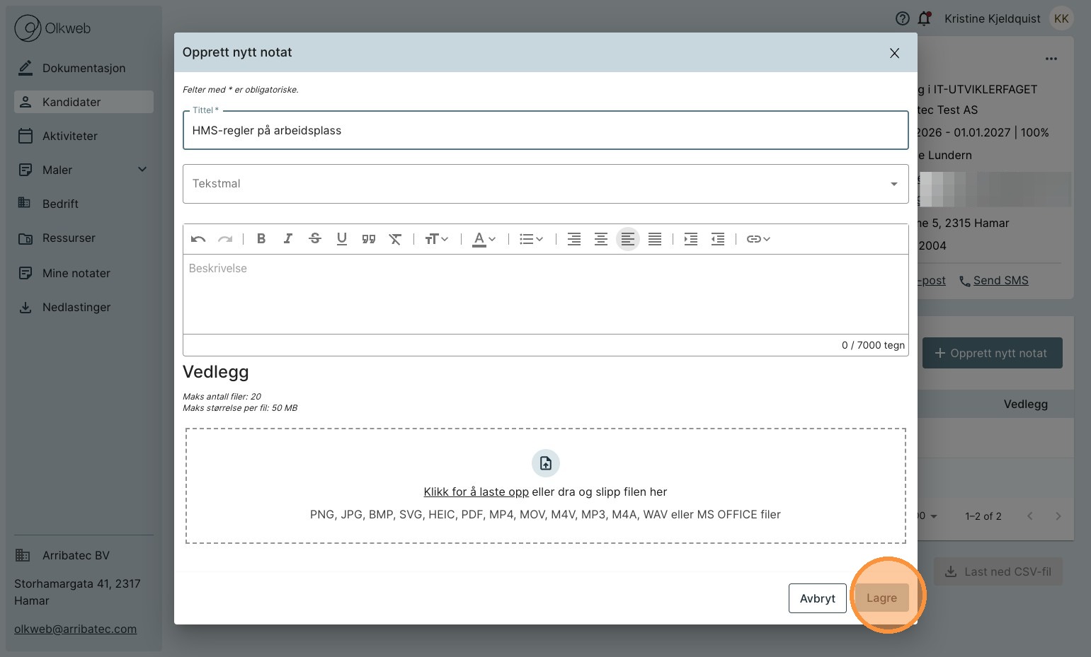Open the font size dropdown
1091x657 pixels.
436,239
